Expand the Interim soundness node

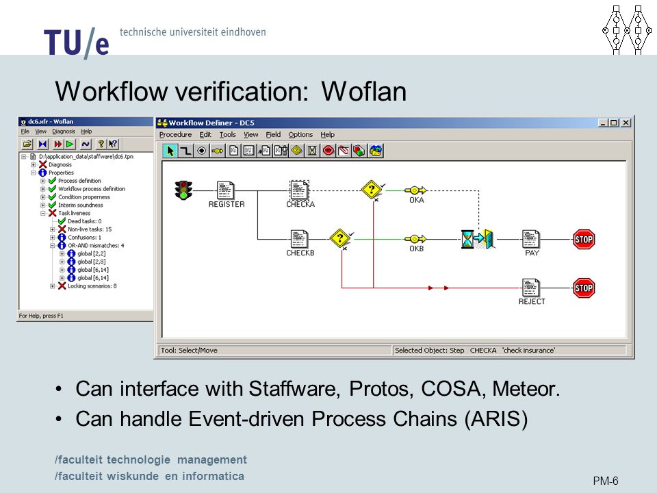[42, 205]
